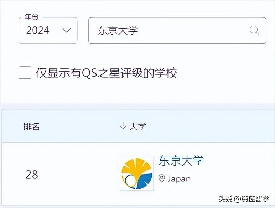This screenshot has width=275, height=208.
Task: Expand the year dropdown chevron
Action: point(67,30)
